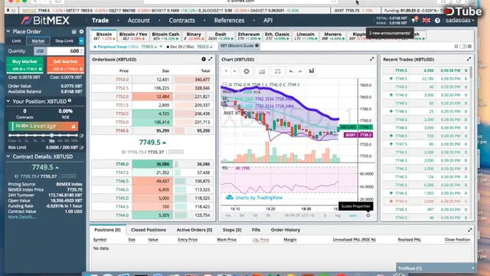Viewport: 490px width, 276px height.
Task: Switch to the Closed Positions tab
Action: click(149, 230)
